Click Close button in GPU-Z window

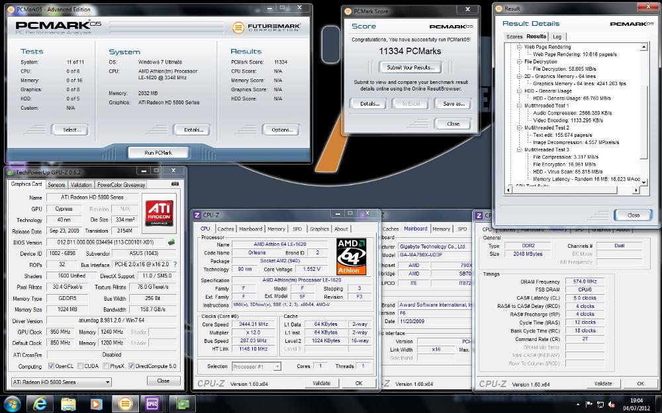(164, 381)
